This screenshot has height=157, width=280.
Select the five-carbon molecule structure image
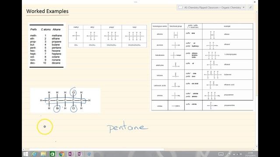pos(65,100)
